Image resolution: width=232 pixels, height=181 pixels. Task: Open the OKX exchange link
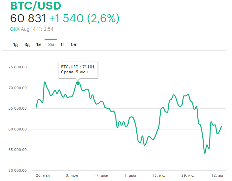(15, 29)
